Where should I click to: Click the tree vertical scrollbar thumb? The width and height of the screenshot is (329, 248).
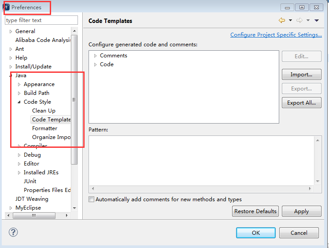coord(74,99)
